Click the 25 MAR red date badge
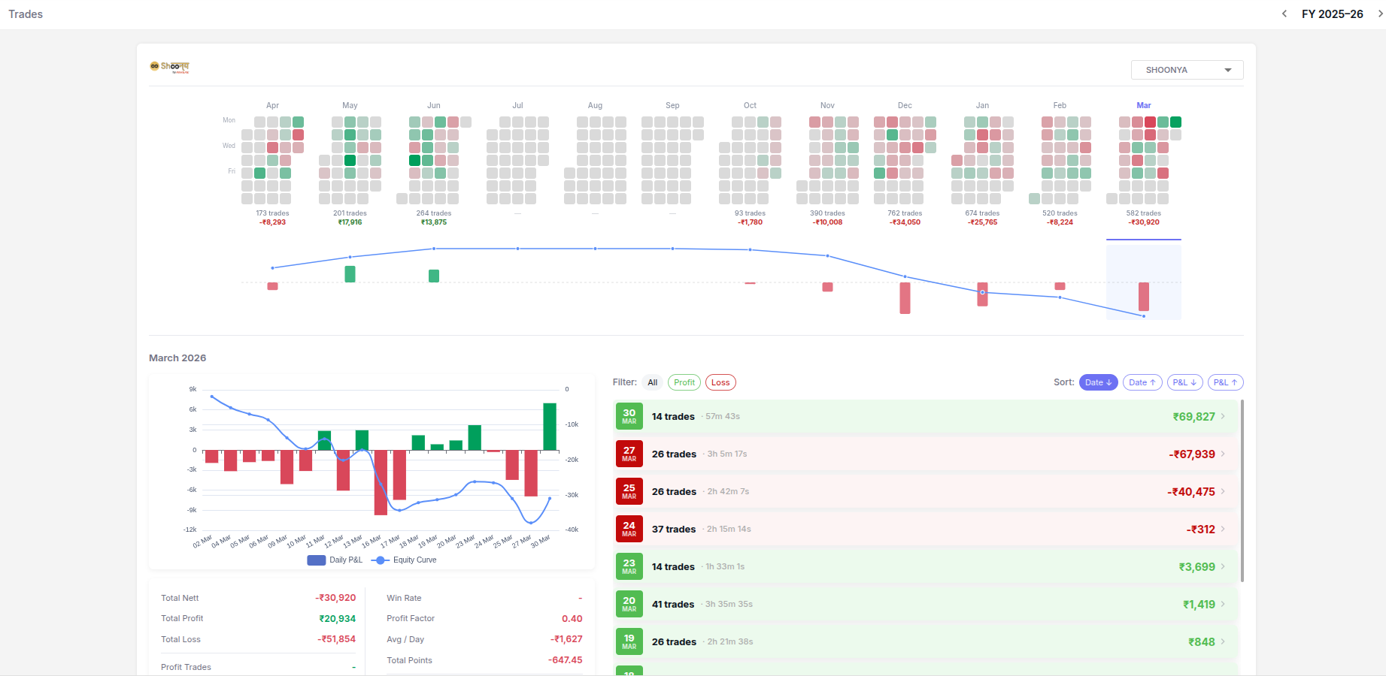This screenshot has height=676, width=1386. 629,491
